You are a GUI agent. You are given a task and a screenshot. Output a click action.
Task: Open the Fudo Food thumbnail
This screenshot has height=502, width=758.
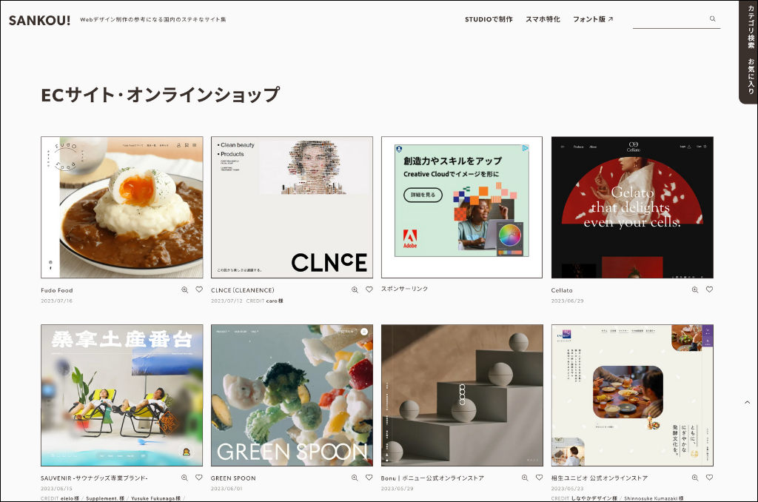click(x=122, y=207)
